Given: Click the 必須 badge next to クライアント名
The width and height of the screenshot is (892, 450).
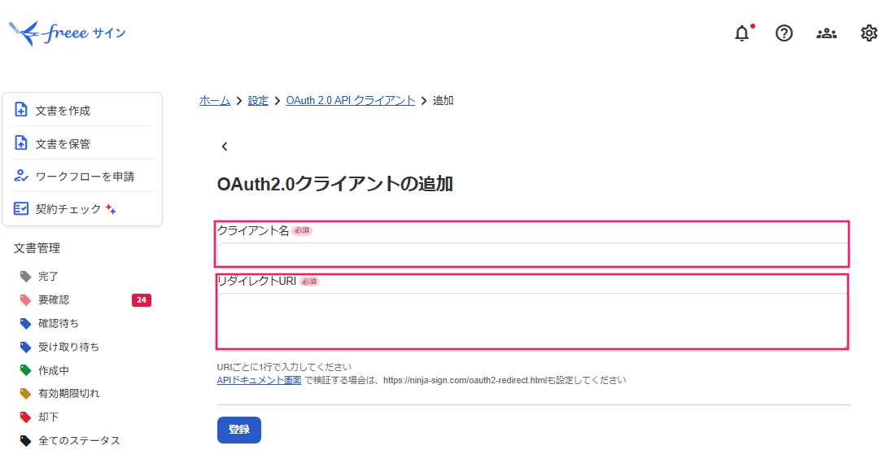Looking at the screenshot, I should coord(302,230).
